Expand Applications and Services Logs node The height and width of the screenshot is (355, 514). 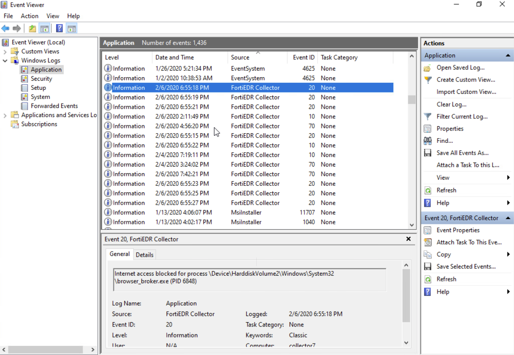click(5, 115)
